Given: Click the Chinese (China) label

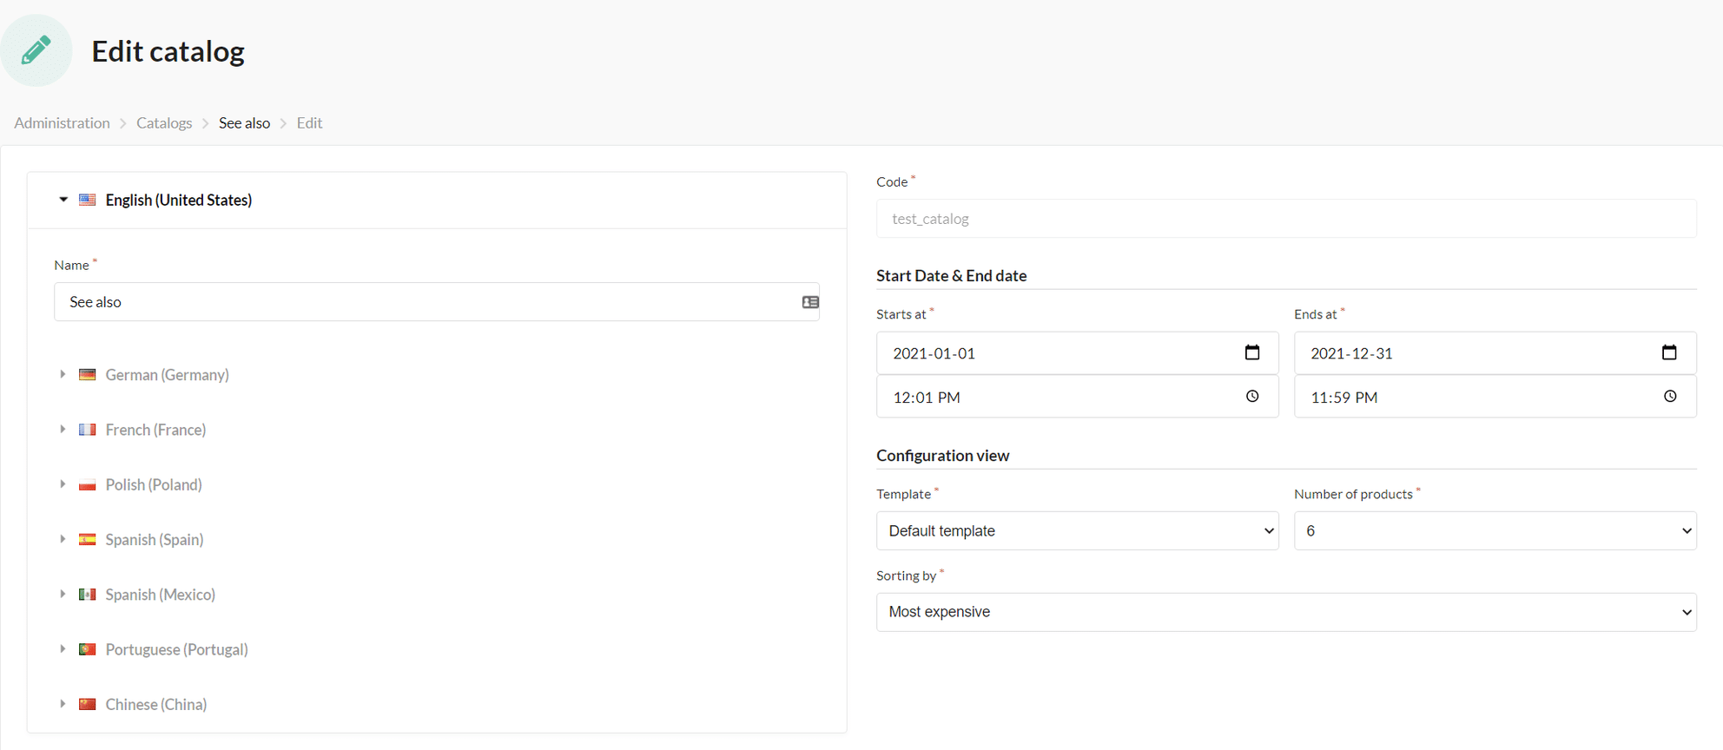Looking at the screenshot, I should tap(156, 704).
